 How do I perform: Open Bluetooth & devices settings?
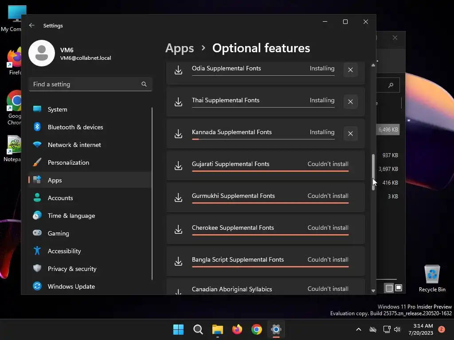(x=90, y=127)
